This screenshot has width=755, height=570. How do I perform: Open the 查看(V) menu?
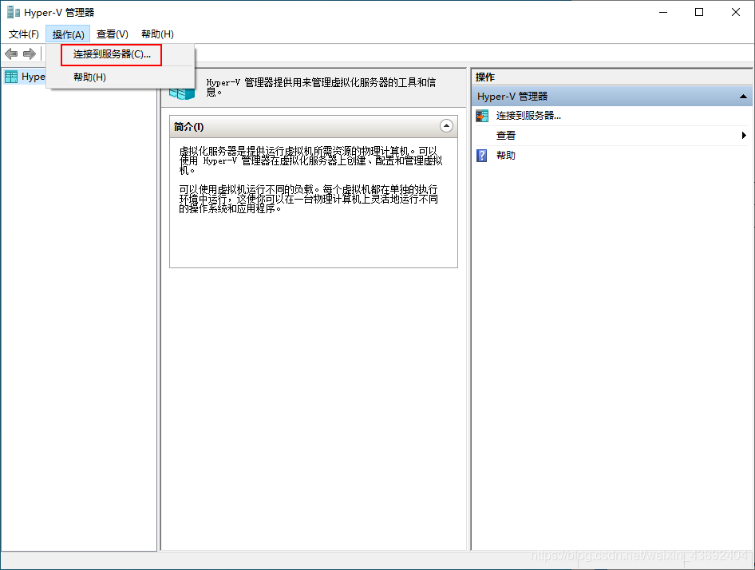[x=113, y=34]
